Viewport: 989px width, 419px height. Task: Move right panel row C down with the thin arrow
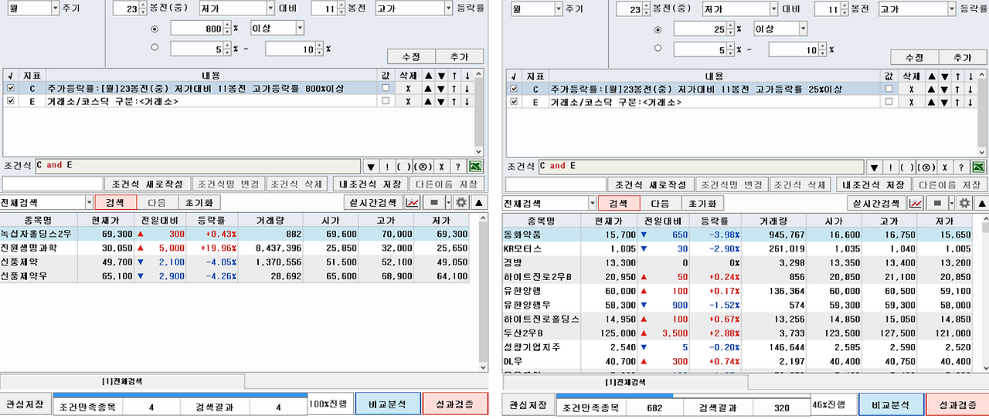click(x=970, y=90)
